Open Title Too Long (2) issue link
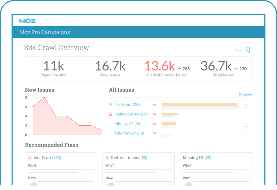This screenshot has height=190, width=277. click(129, 133)
